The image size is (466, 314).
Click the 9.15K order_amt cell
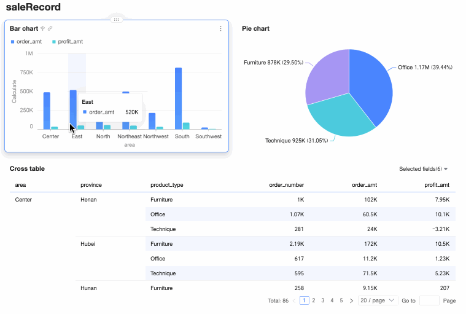tap(370, 288)
